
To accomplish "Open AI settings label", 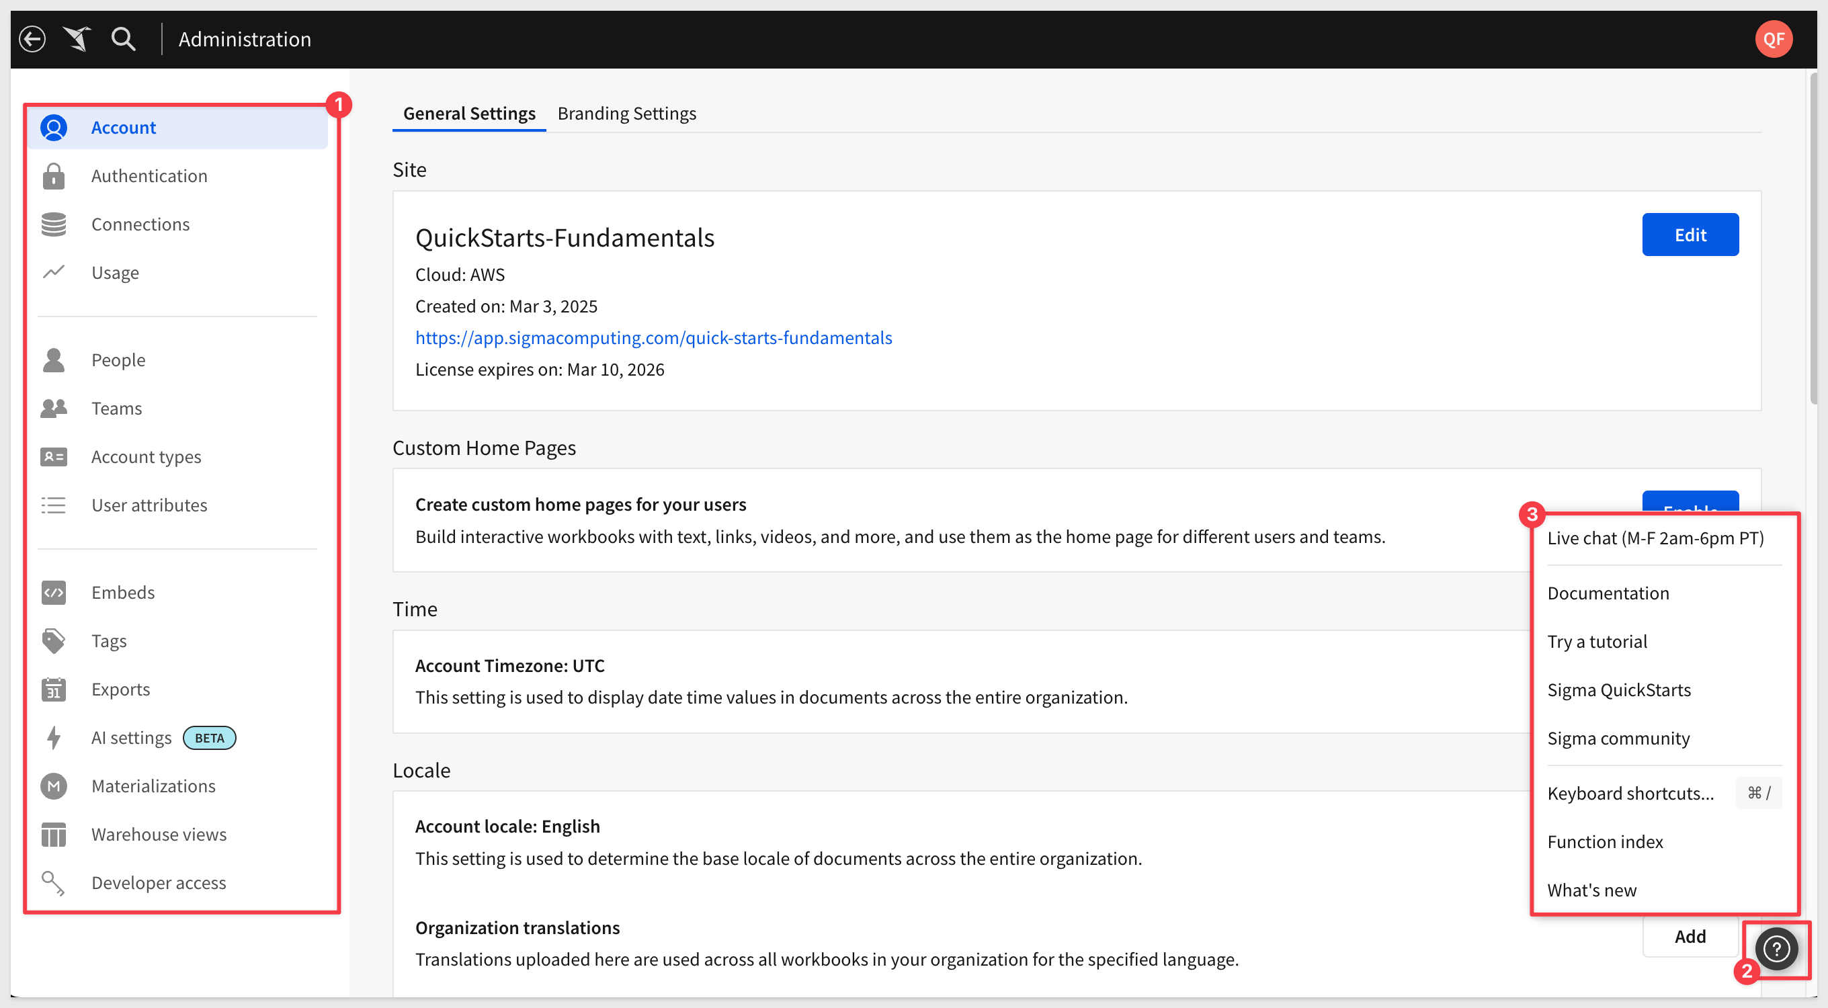I will [x=131, y=738].
